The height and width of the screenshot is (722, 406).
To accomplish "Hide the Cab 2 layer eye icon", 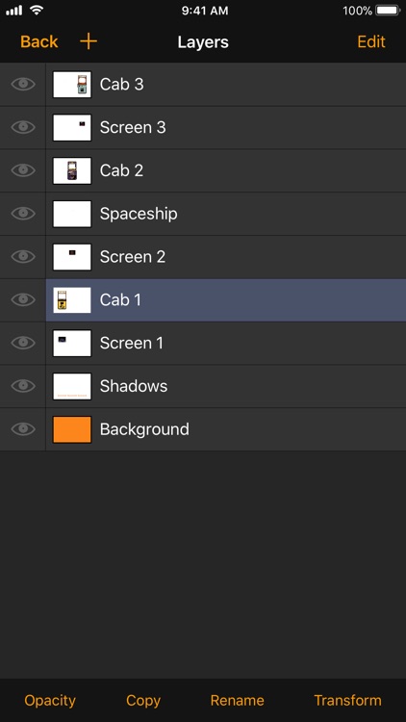I will click(x=23, y=170).
